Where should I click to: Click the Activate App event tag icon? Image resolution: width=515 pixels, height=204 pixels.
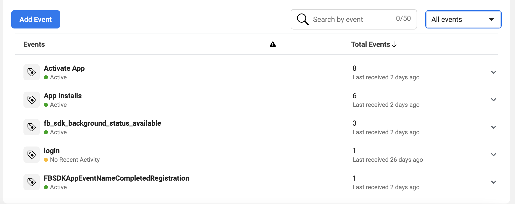pos(32,72)
